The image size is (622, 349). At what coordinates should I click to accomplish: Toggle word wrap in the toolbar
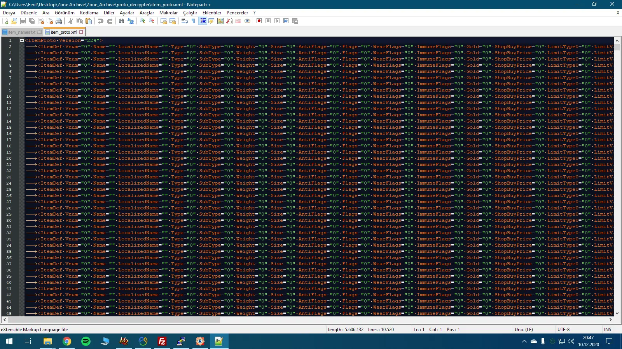(x=185, y=21)
